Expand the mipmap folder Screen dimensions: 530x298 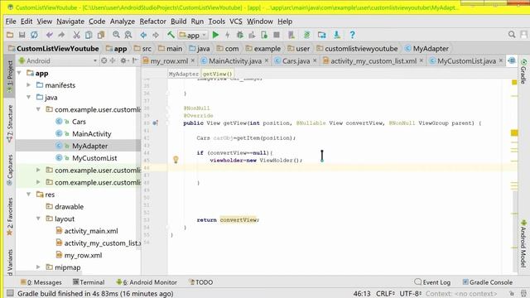point(38,267)
